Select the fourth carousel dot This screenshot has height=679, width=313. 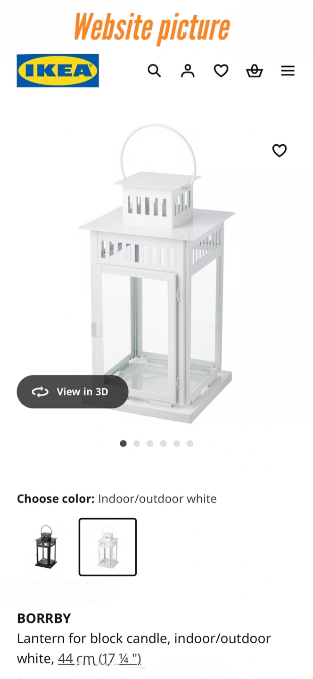click(163, 443)
